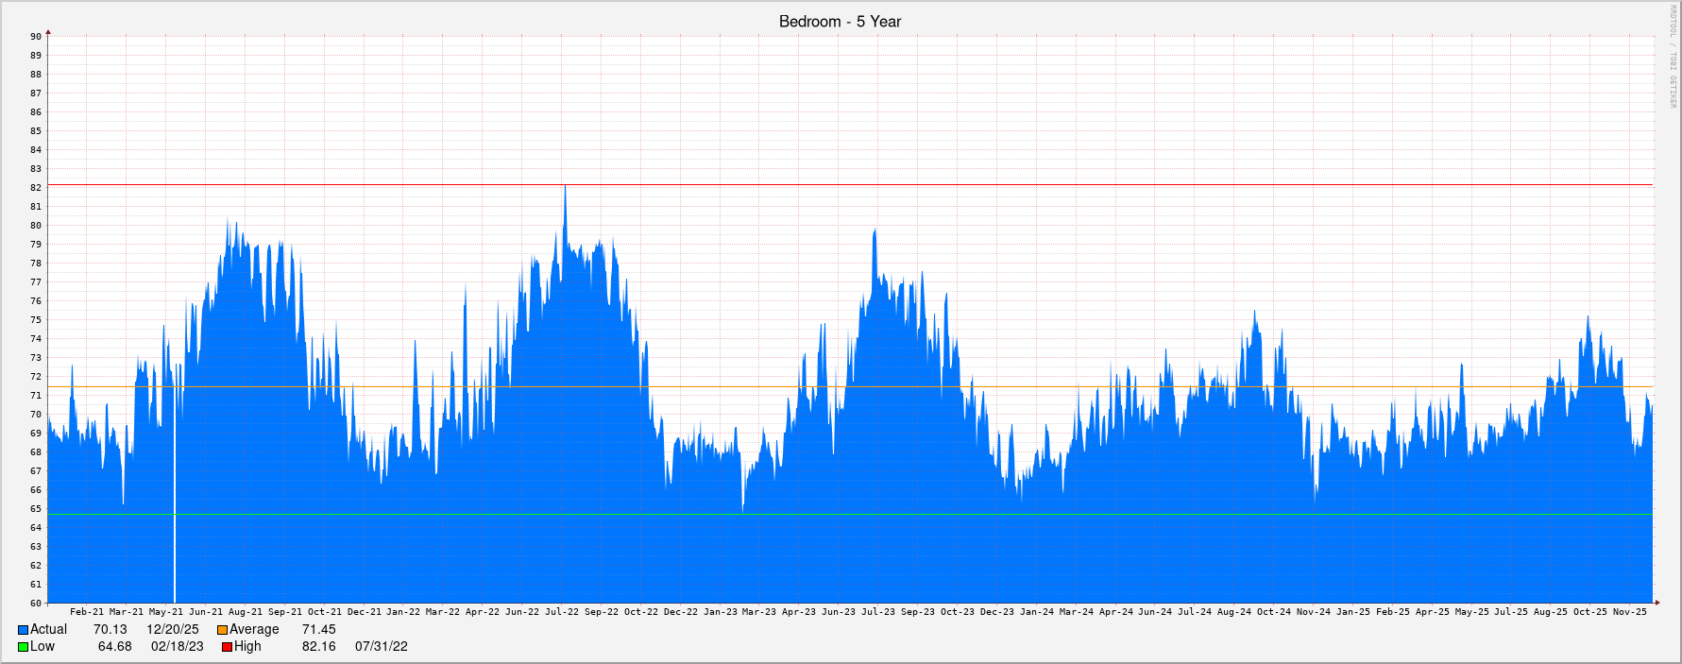Click the highest peak tip near Jul-22

(x=565, y=187)
